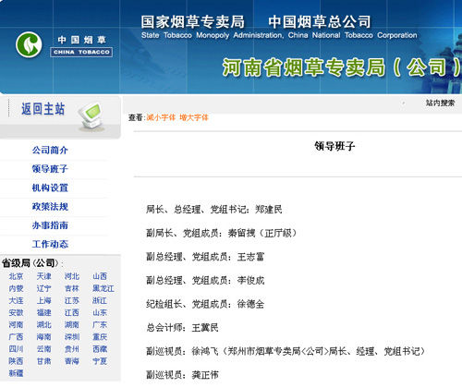Image resolution: width=462 pixels, height=388 pixels.
Task: Open the 北京 provincial bureau link
Action: [x=16, y=276]
